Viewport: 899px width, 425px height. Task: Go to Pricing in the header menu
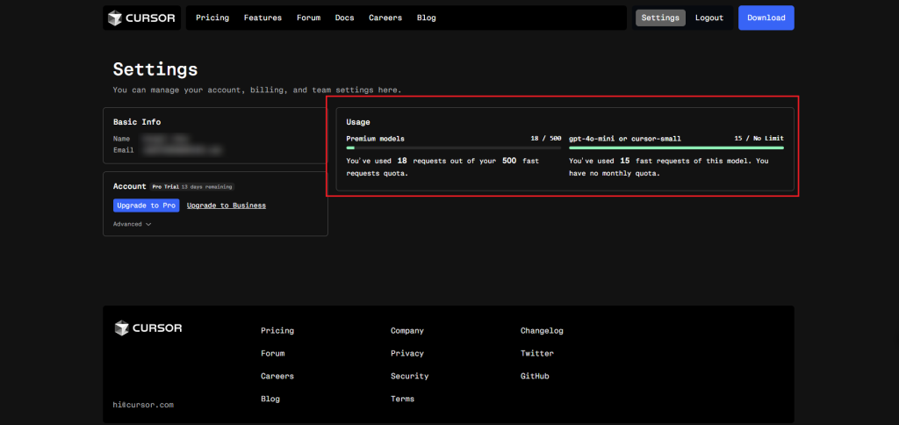212,18
